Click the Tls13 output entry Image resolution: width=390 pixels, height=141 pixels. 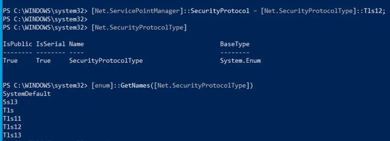point(12,135)
